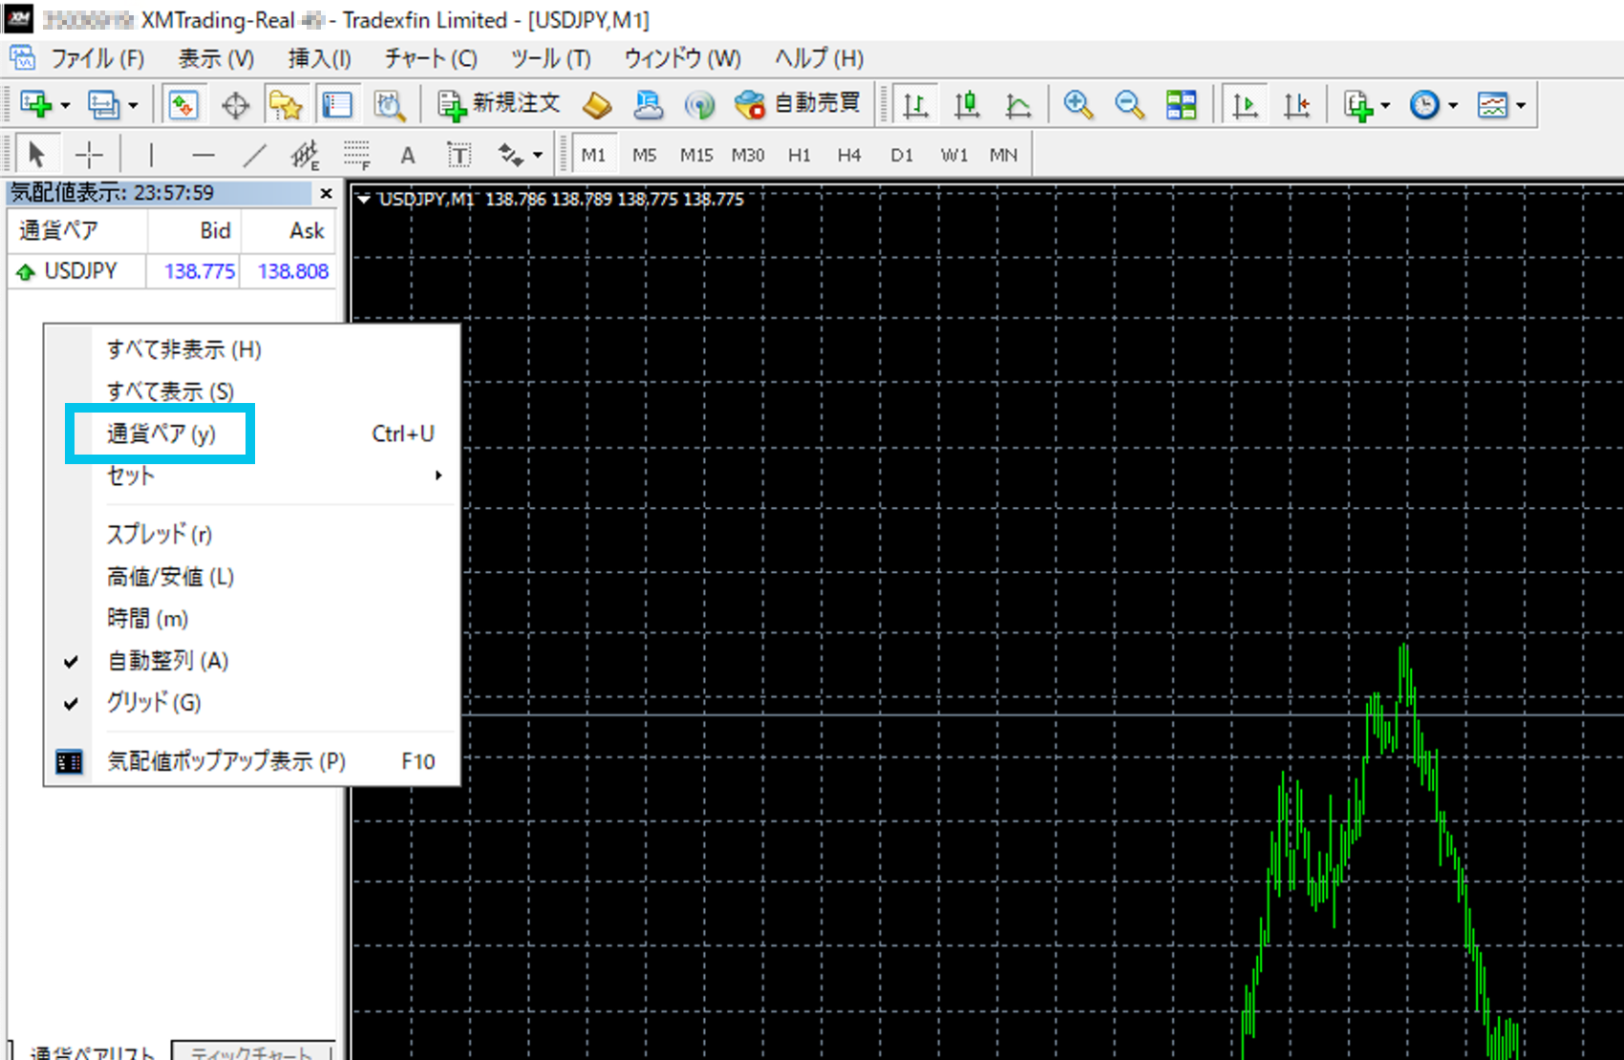Draw a horizontal line tool

(203, 155)
